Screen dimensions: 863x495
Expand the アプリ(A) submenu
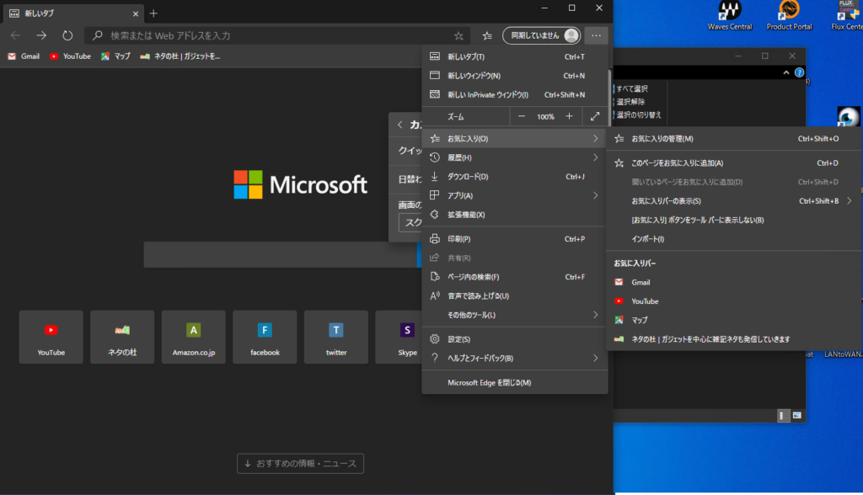515,196
